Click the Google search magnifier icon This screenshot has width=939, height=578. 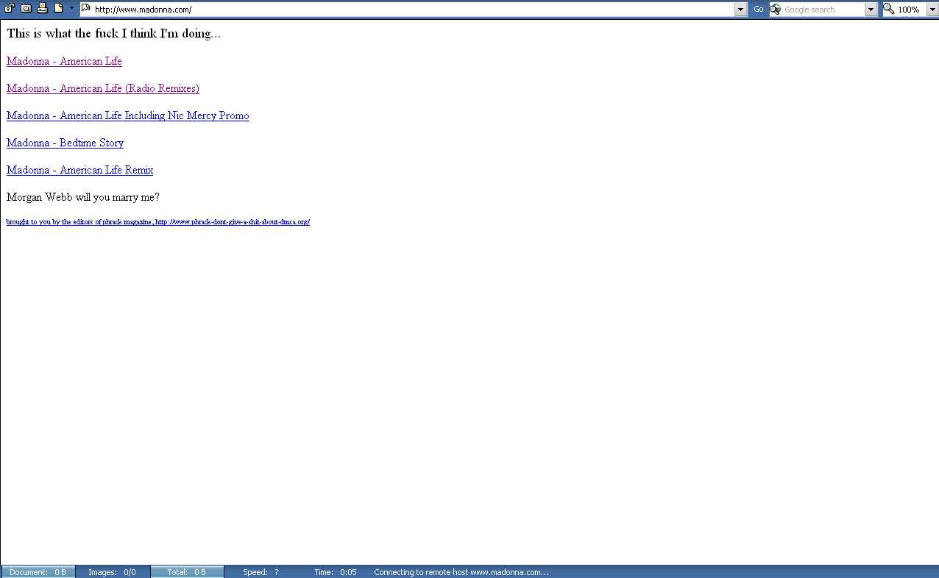[776, 10]
